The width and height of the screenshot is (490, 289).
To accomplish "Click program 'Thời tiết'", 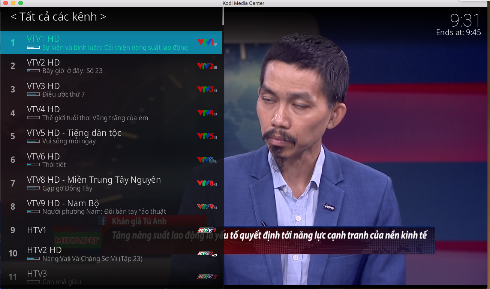I will [x=54, y=165].
